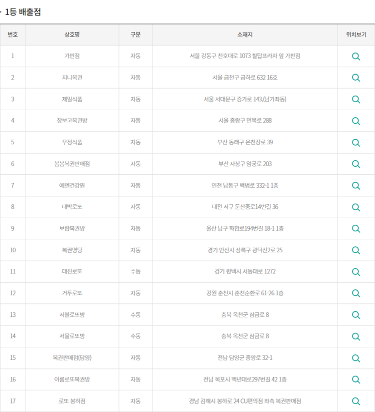375x412 pixels.
Task: View location of 대진로또
Action: [x=356, y=272]
